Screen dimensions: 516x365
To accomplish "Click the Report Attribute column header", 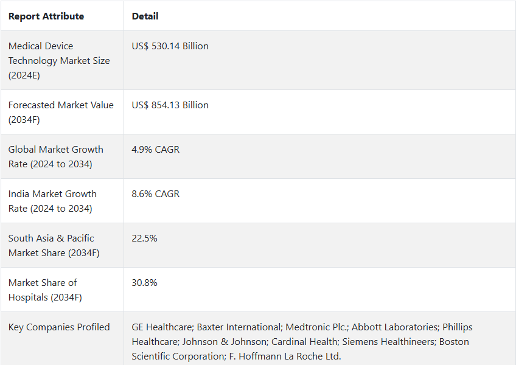I will tap(46, 16).
